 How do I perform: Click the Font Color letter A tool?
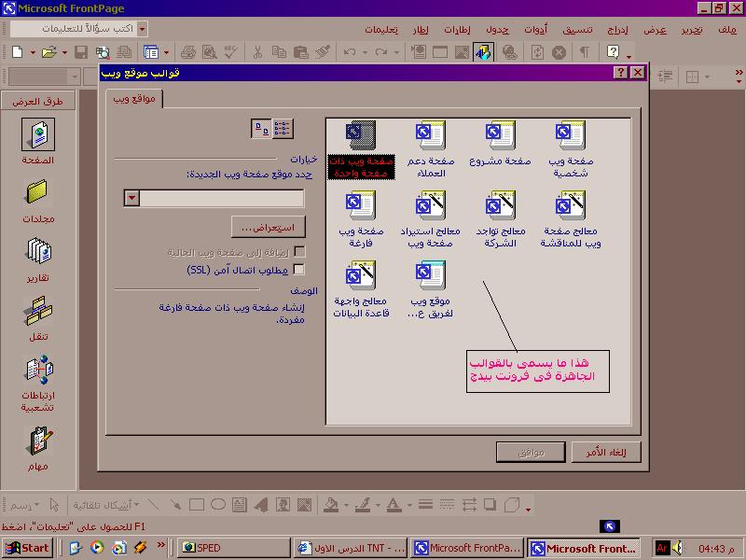[x=394, y=505]
